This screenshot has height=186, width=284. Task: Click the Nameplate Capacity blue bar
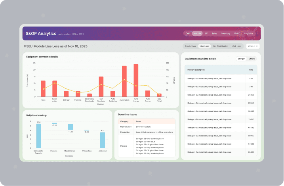(38, 136)
